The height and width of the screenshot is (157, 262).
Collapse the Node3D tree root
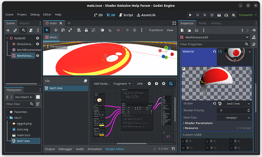(7, 38)
